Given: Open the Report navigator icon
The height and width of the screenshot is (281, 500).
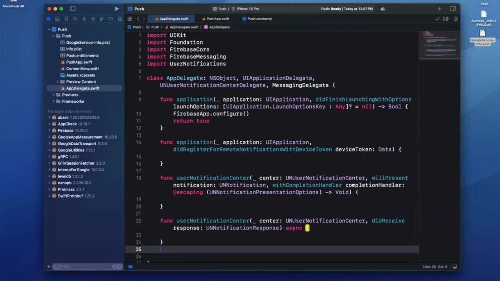Looking at the screenshot, I should click(120, 19).
